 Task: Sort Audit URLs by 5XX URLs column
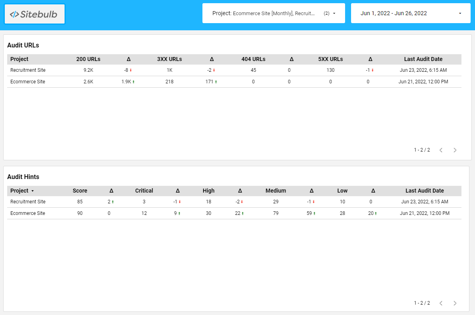coord(330,59)
